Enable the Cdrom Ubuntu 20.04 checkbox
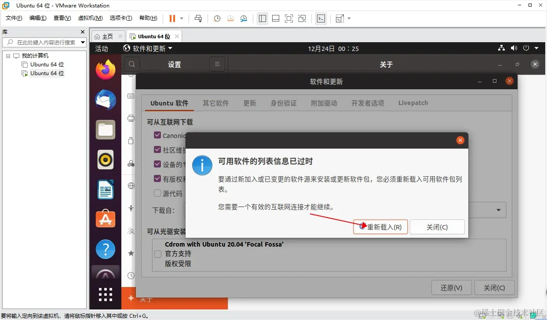The width and height of the screenshot is (547, 320). (x=157, y=254)
